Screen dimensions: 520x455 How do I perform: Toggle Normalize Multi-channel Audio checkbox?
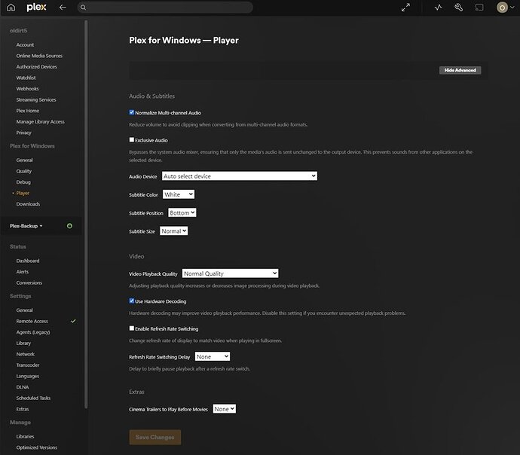coord(132,112)
